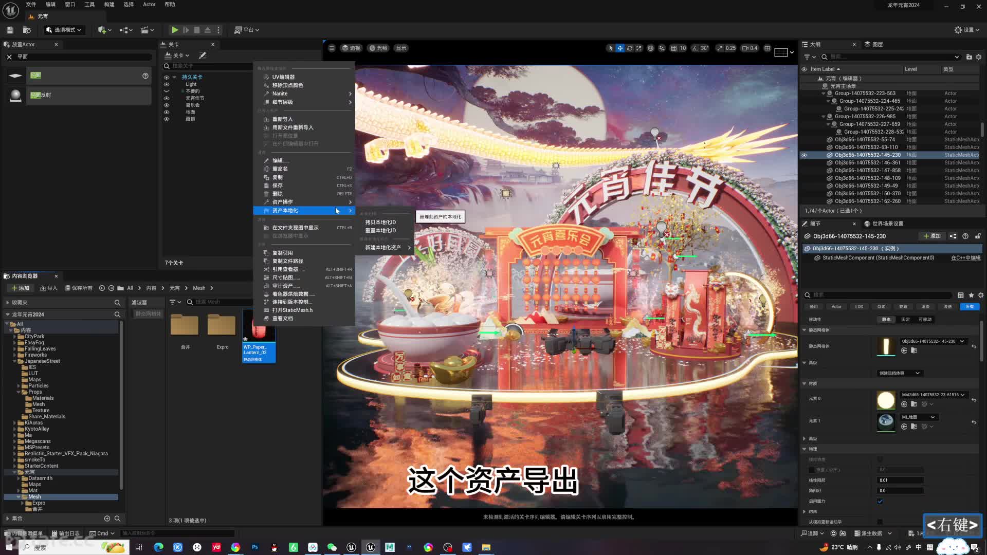987x555 pixels.
Task: Open 选项模式 mode dropdown
Action: pos(63,30)
